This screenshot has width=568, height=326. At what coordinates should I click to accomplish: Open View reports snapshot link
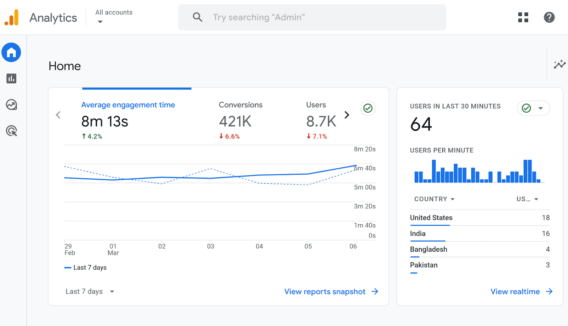pyautogui.click(x=324, y=291)
